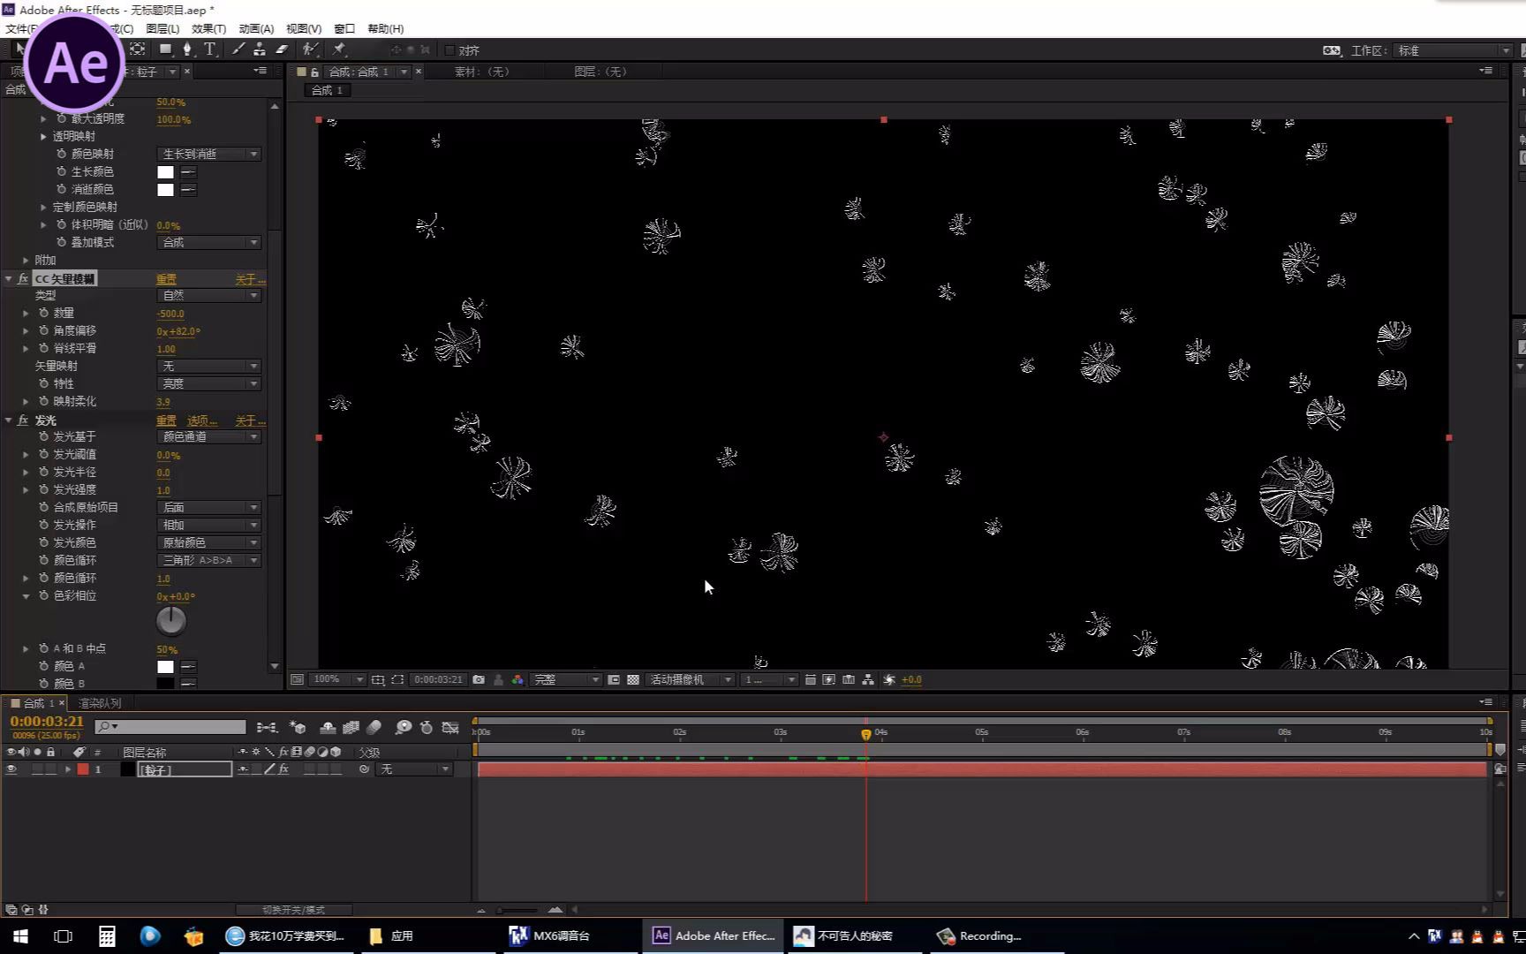Collapse the CC 矢量模糊 effect
1526x954 pixels.
pyautogui.click(x=9, y=277)
